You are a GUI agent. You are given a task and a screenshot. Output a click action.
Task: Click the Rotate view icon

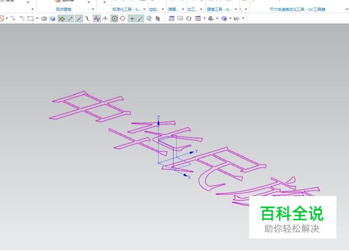point(189,19)
